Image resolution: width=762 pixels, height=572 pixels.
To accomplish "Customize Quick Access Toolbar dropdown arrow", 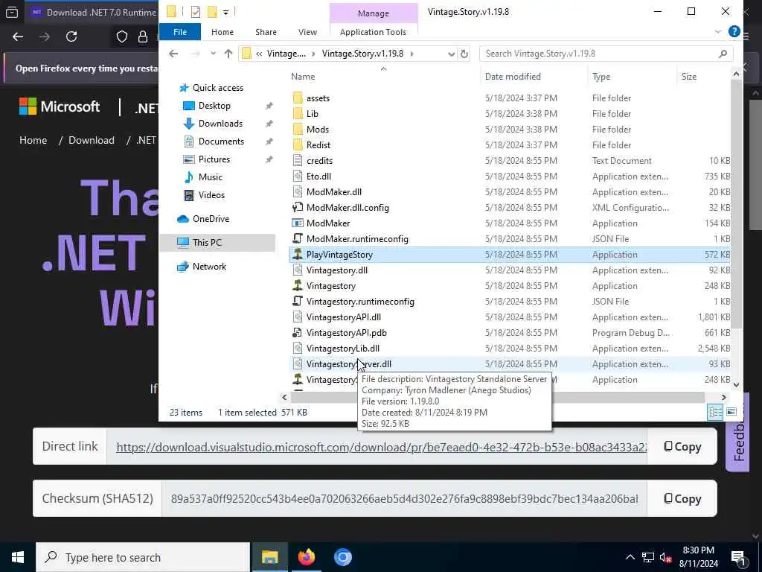I will (226, 12).
